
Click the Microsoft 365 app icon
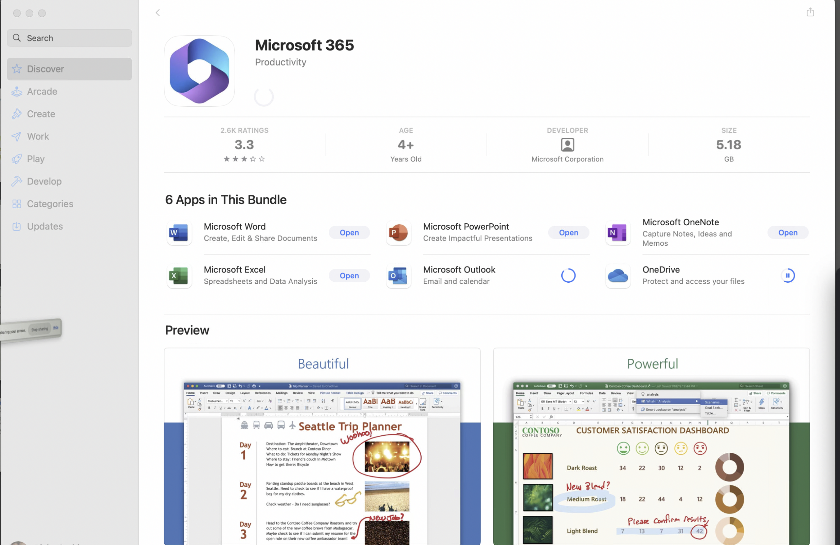click(199, 71)
